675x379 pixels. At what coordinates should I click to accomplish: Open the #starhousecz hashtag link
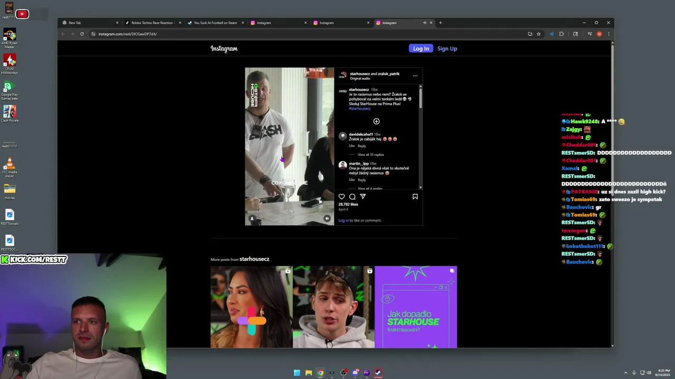click(x=360, y=108)
